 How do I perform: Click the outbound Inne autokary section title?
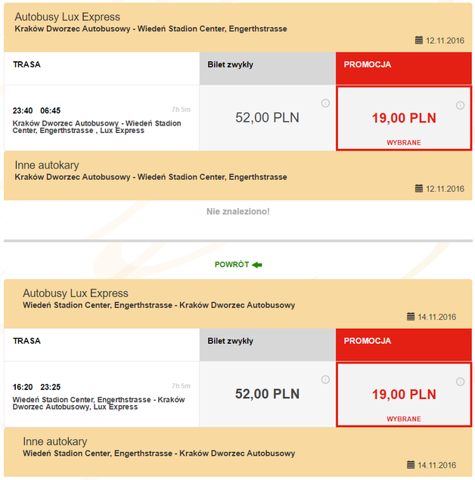(x=47, y=165)
